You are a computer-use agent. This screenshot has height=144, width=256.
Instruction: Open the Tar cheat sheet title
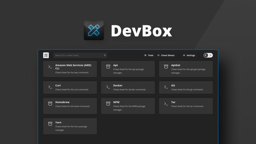(173, 102)
